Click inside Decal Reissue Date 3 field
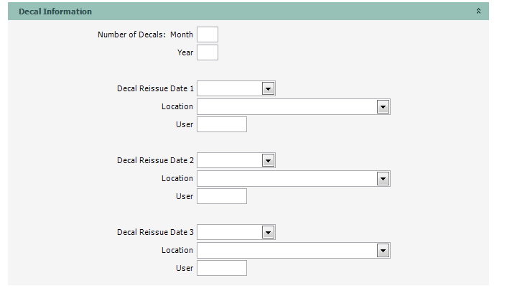This screenshot has height=291, width=512. [229, 232]
